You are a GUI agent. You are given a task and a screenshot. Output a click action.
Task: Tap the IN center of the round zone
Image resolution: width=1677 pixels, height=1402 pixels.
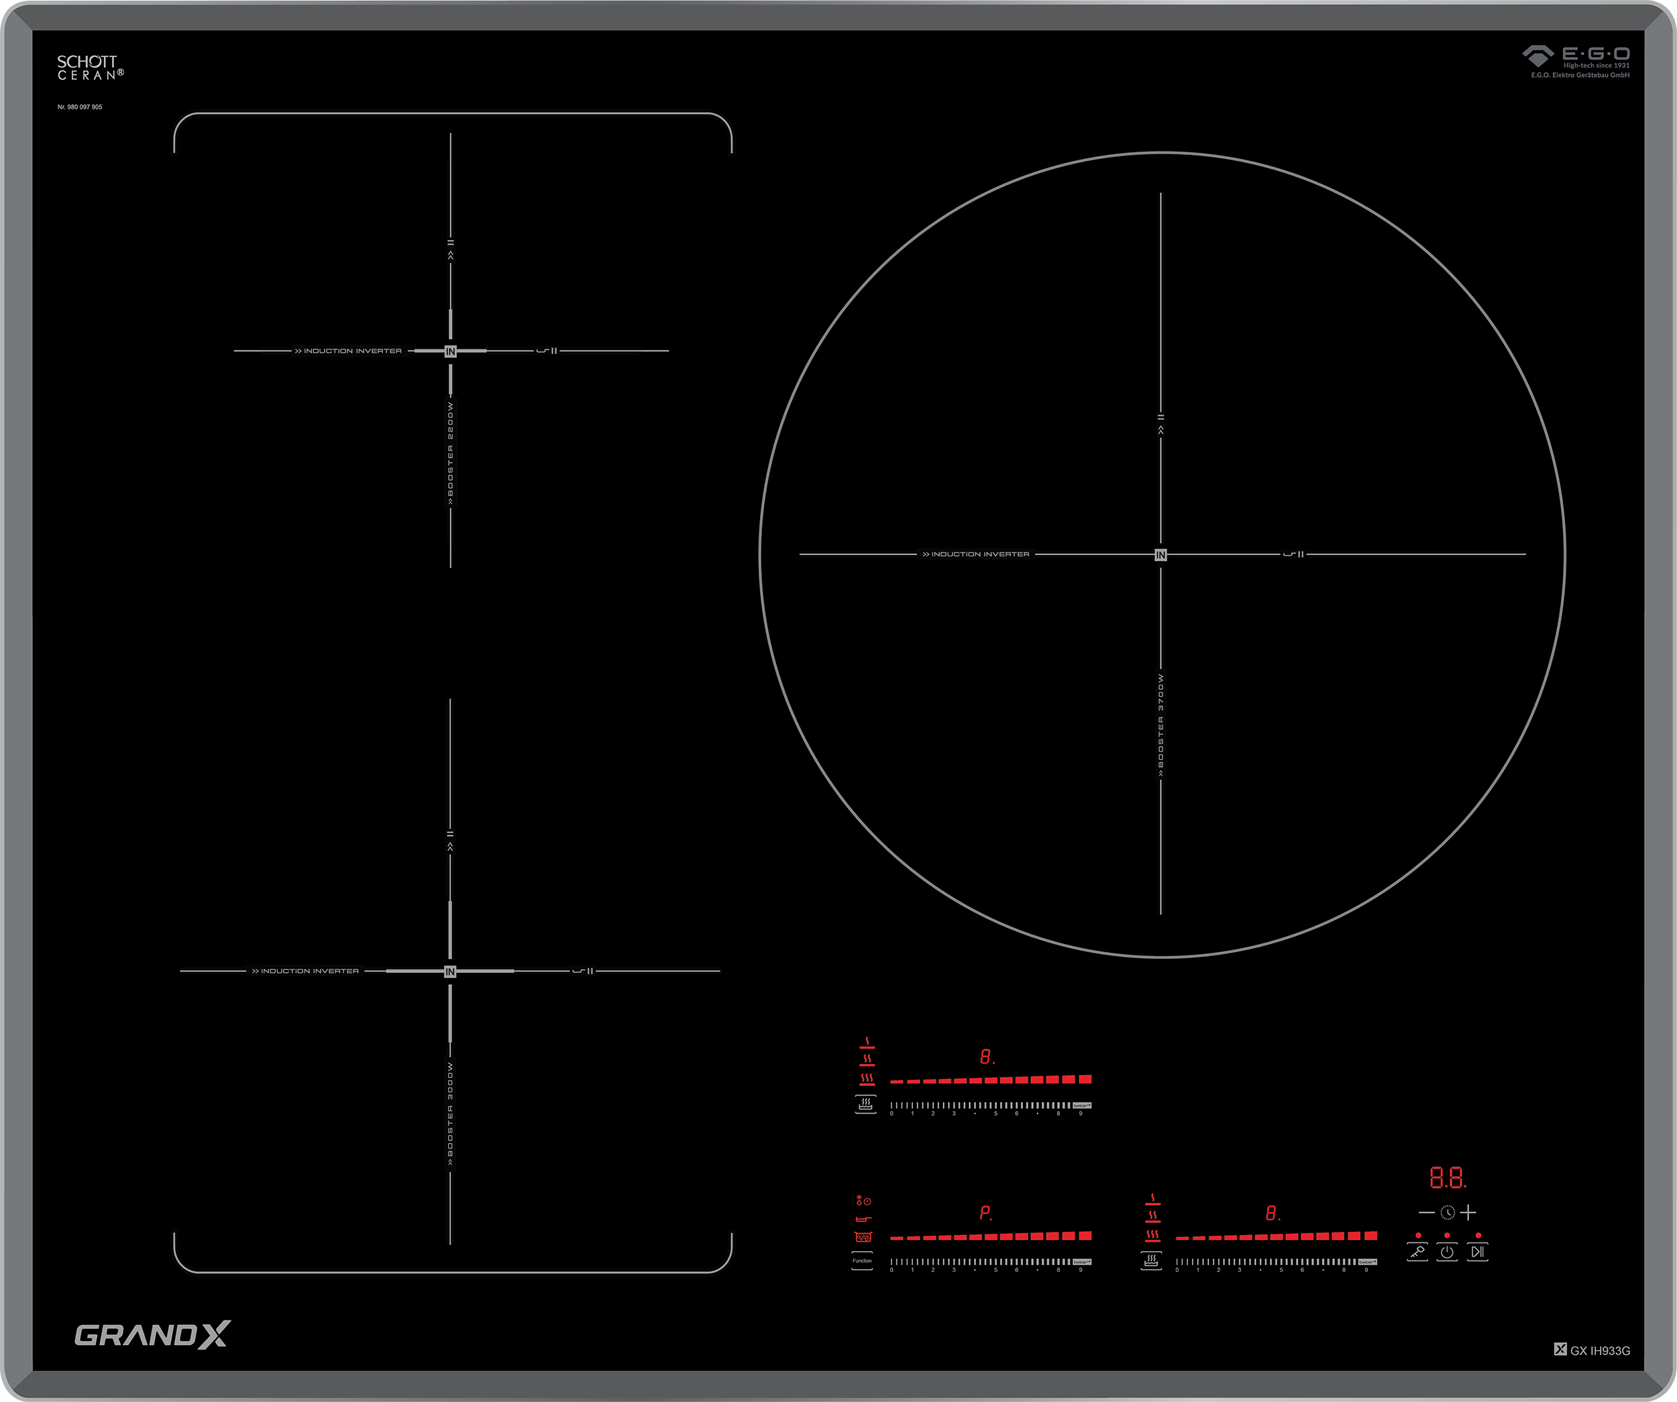pos(1160,555)
